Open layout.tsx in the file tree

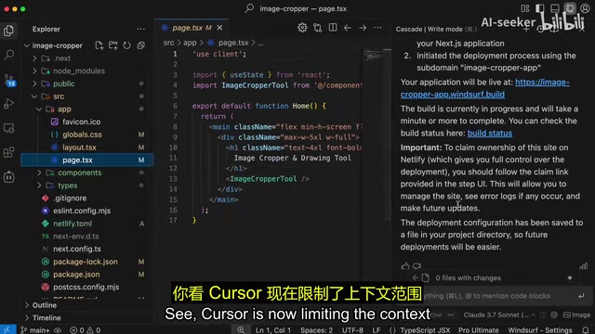(x=79, y=148)
